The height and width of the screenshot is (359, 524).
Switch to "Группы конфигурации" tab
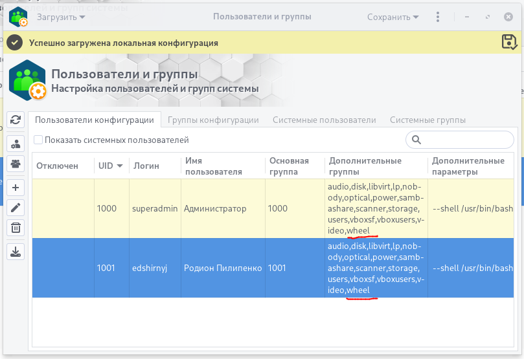[x=213, y=120]
